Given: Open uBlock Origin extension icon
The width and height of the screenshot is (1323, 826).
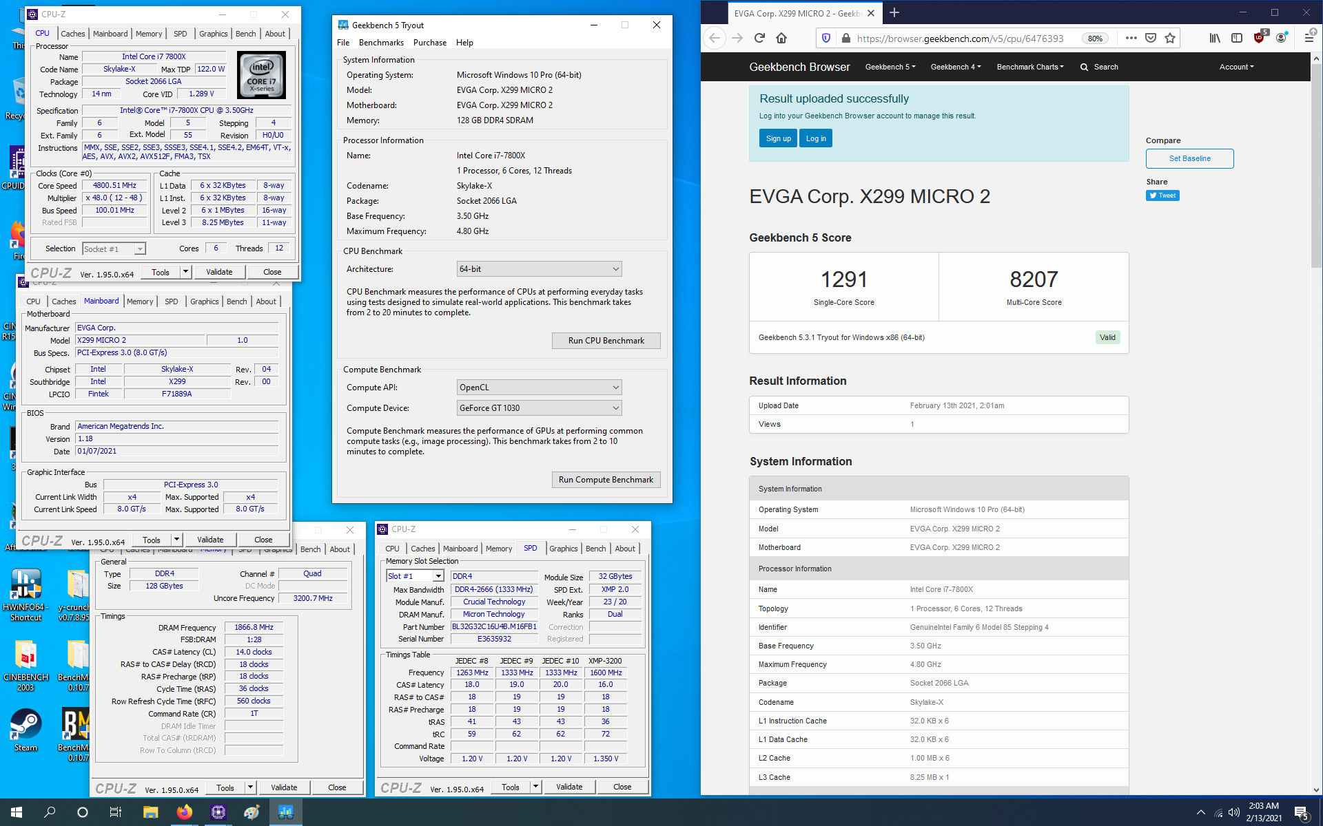Looking at the screenshot, I should click(1260, 36).
